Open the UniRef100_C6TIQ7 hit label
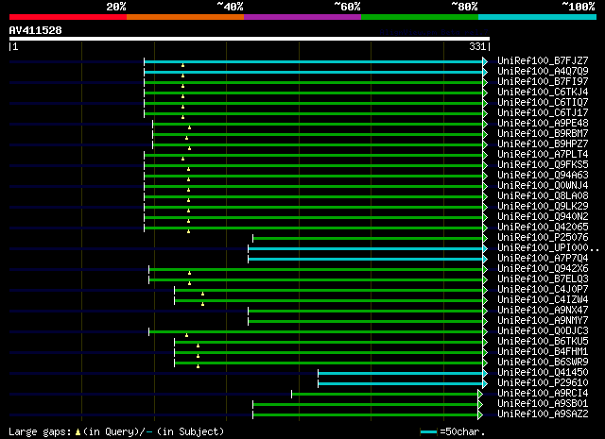605x439 pixels. pyautogui.click(x=543, y=102)
